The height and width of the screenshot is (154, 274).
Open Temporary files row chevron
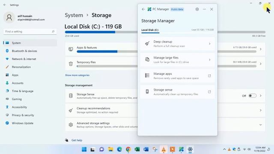point(261,64)
